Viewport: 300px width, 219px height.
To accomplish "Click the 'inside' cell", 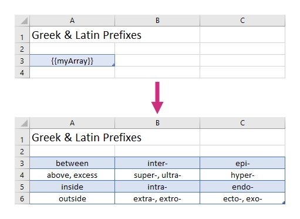I will pyautogui.click(x=72, y=187).
